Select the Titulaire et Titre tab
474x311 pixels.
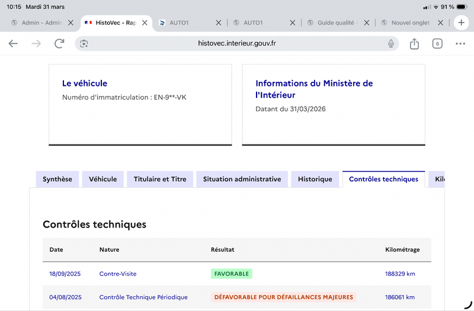pyautogui.click(x=160, y=179)
